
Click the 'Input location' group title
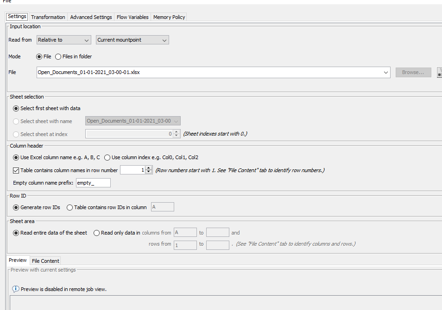point(25,26)
